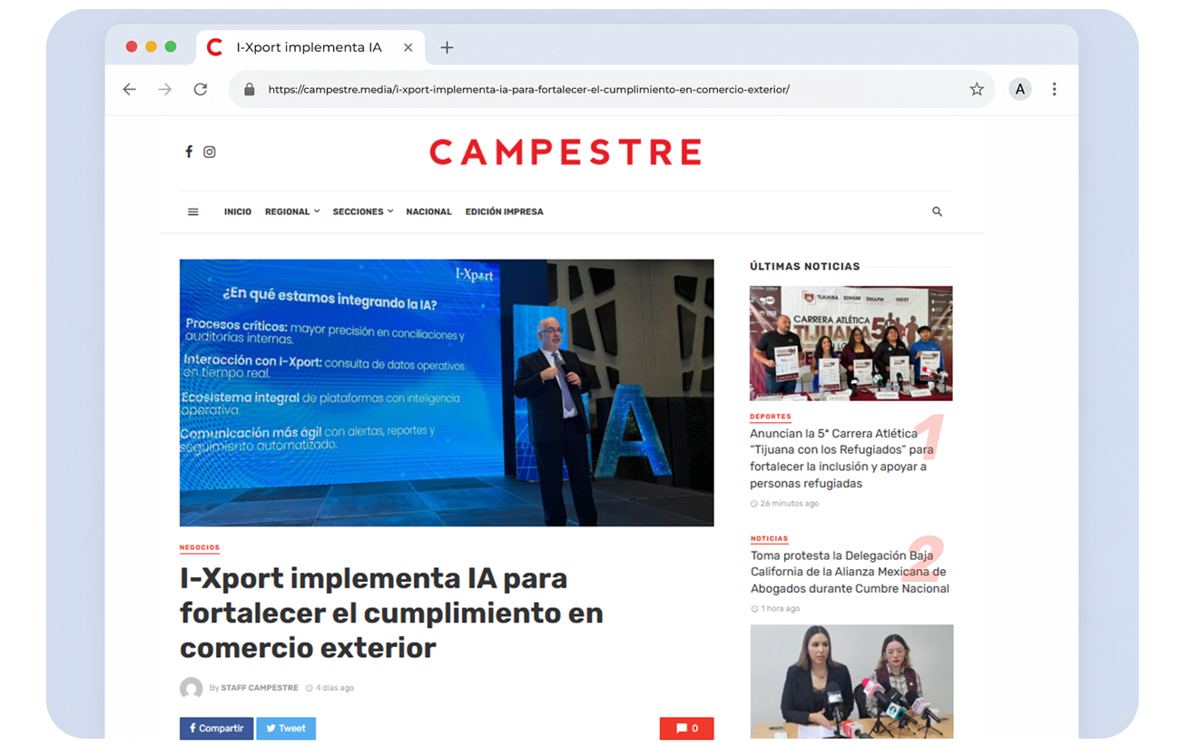Click the DEPORTES category tag
The image size is (1180, 747).
point(771,417)
